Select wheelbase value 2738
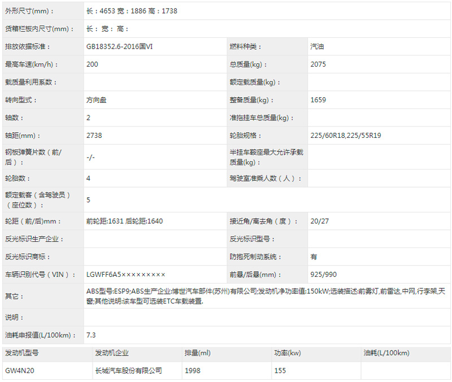 (x=94, y=136)
